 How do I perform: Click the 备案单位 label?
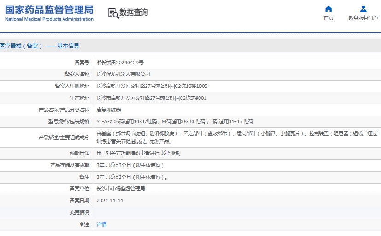79,189
